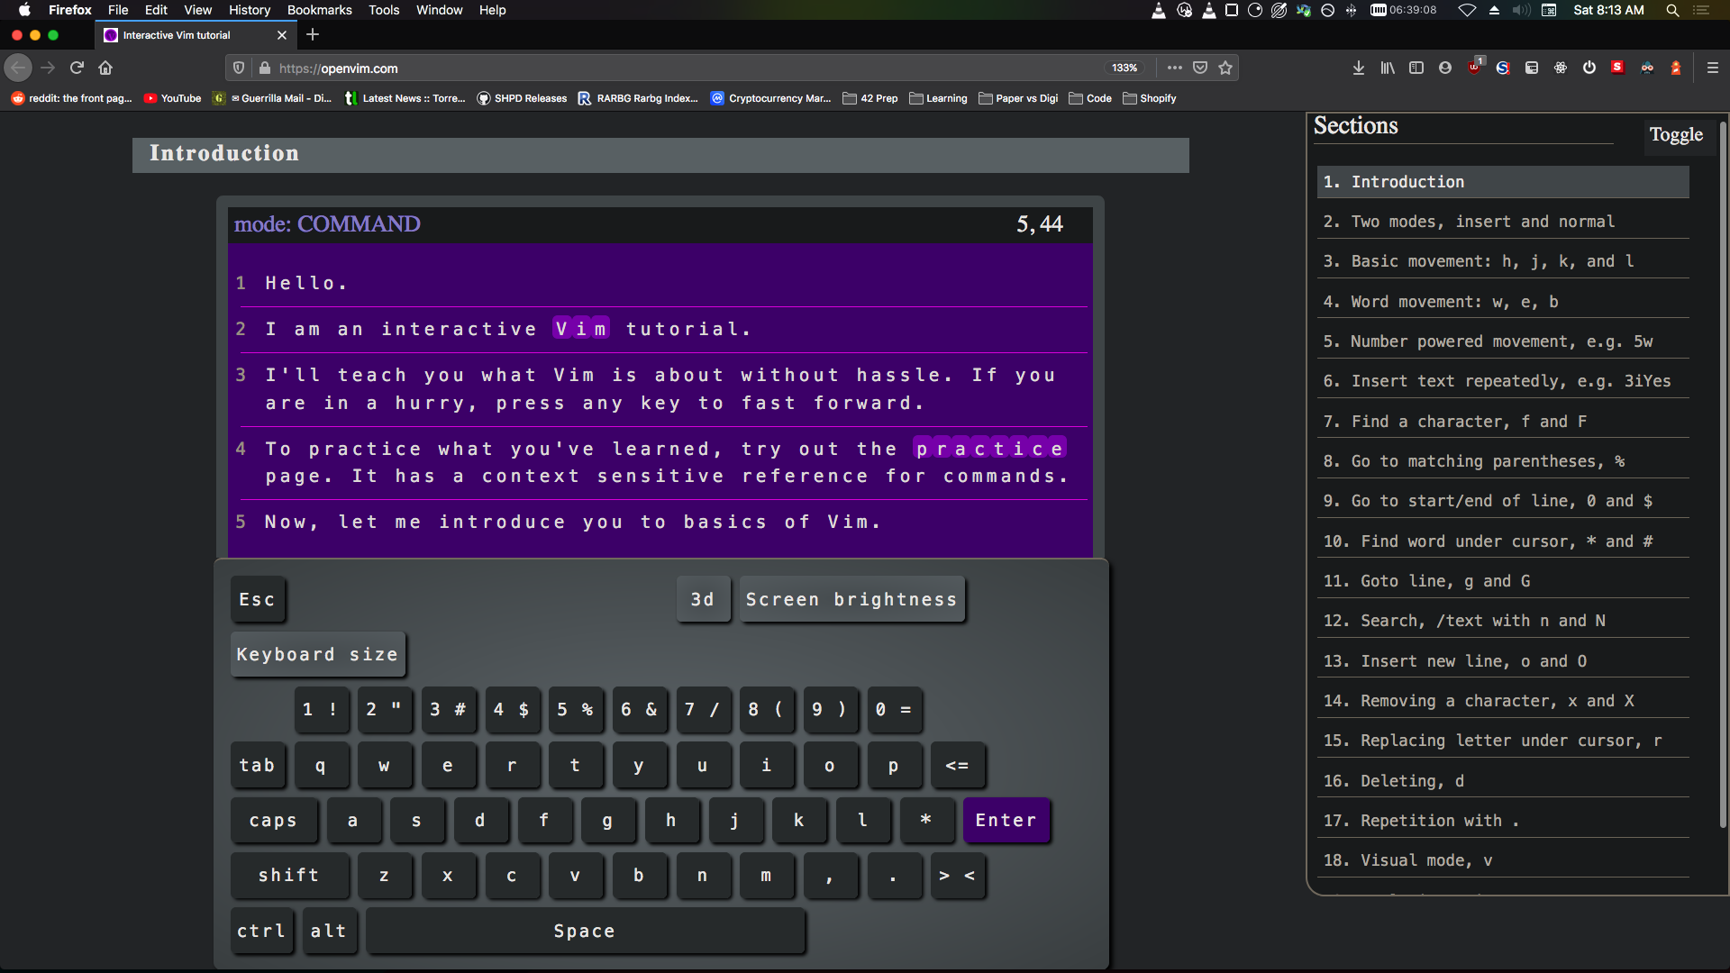This screenshot has width=1730, height=973.
Task: Expand the Shopify bookmarks folder
Action: click(x=1150, y=98)
